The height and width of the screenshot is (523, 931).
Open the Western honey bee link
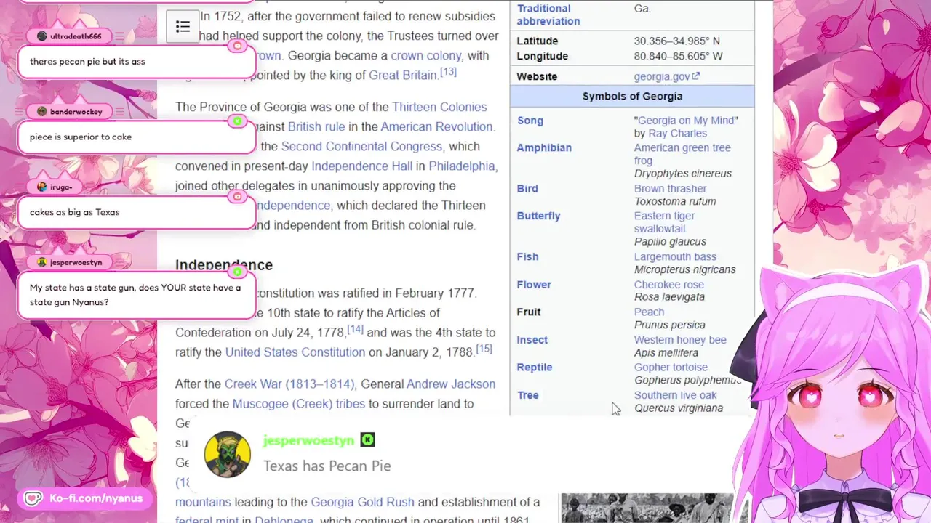[680, 340]
